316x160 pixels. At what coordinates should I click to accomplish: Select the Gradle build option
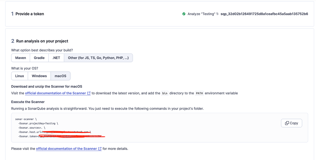(39, 58)
